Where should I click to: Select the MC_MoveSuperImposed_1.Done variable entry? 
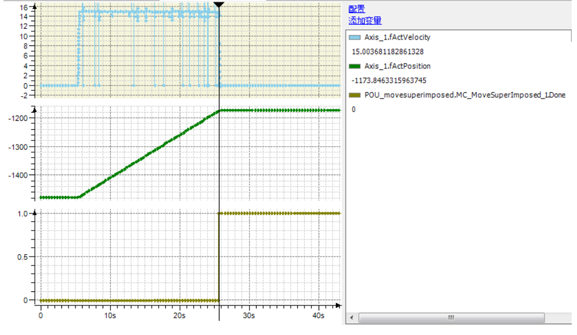coord(465,95)
